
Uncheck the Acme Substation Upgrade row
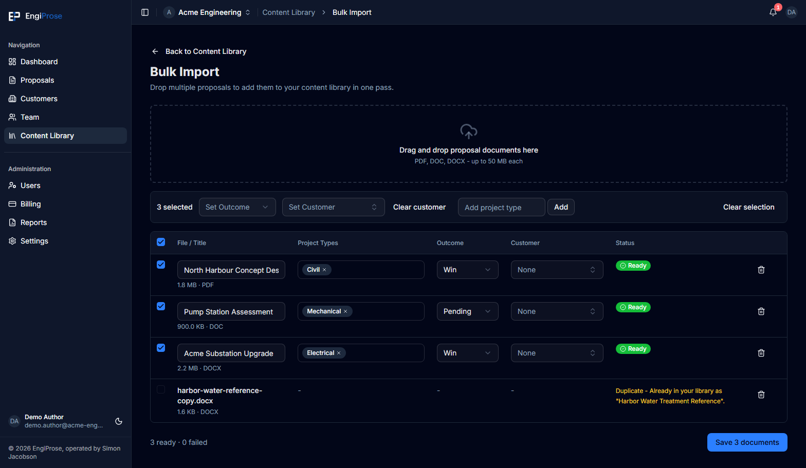(x=161, y=348)
